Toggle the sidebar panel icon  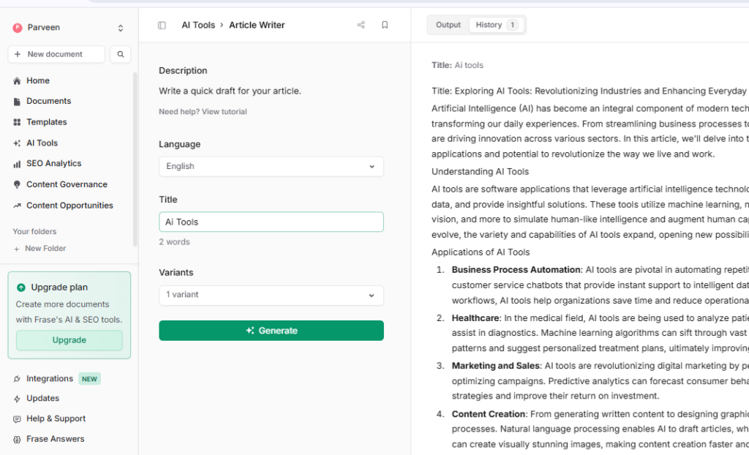click(162, 25)
